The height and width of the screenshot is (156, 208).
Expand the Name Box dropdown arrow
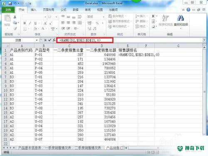click(x=37, y=40)
